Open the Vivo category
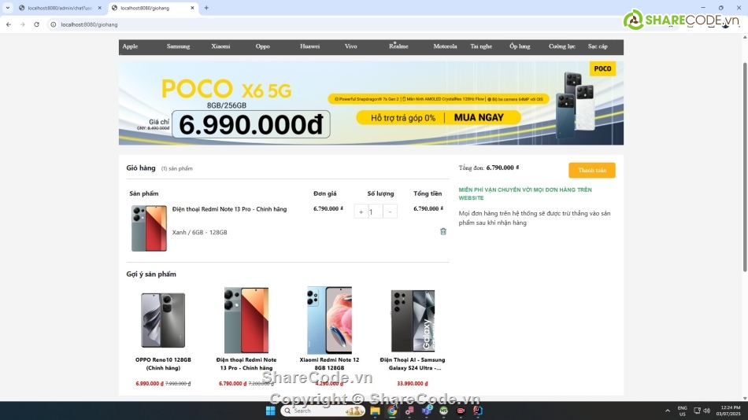This screenshot has width=748, height=420. coord(350,46)
